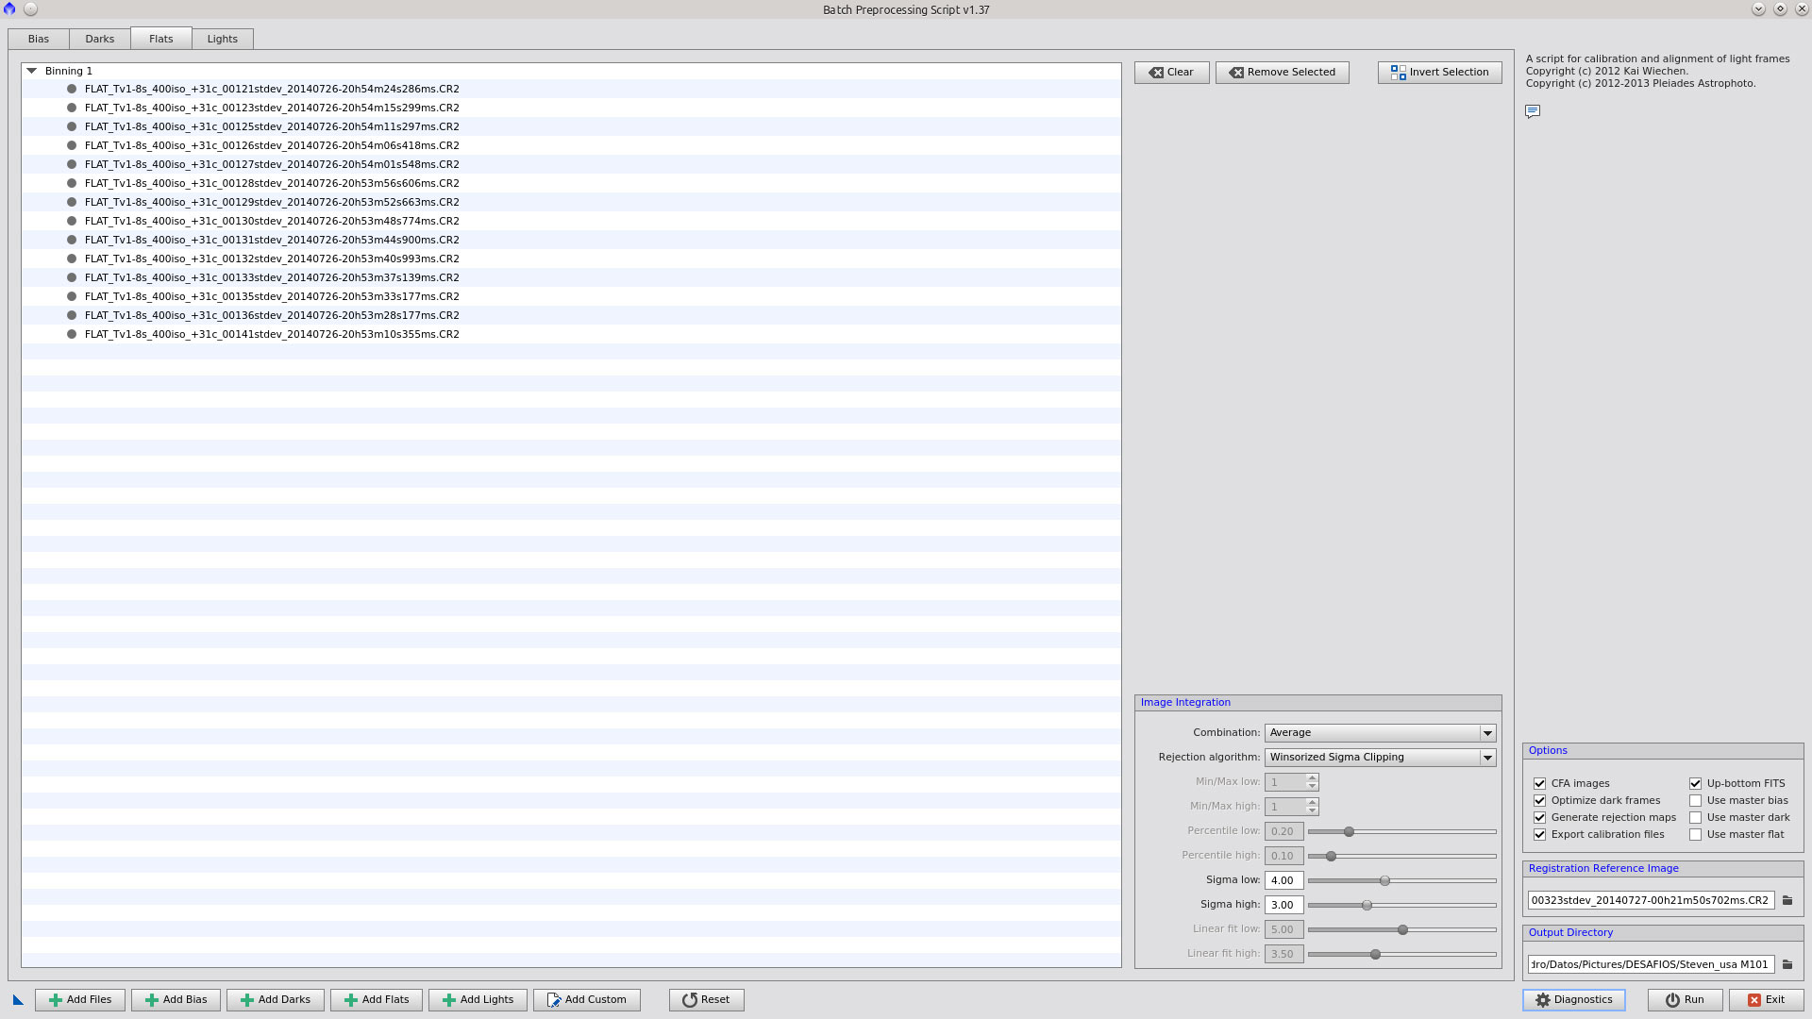Switch to the Darks tab
This screenshot has width=1812, height=1019.
[99, 39]
